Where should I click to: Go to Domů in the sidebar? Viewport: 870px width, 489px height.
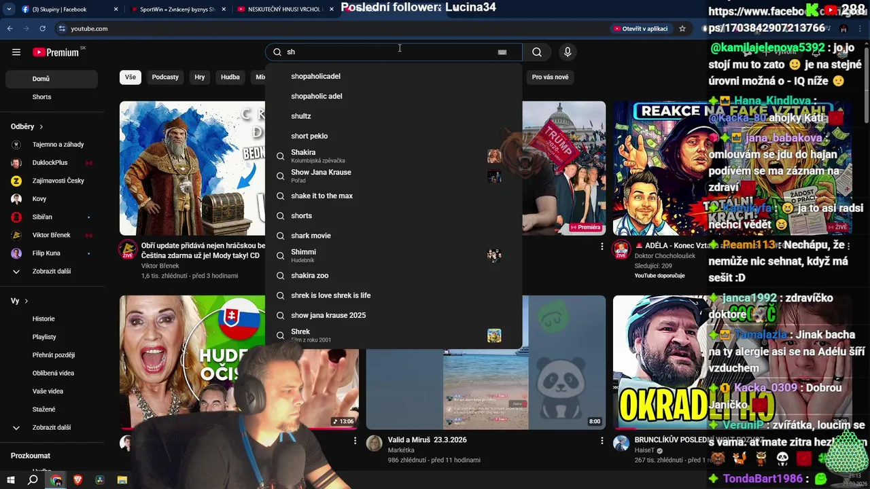52,79
